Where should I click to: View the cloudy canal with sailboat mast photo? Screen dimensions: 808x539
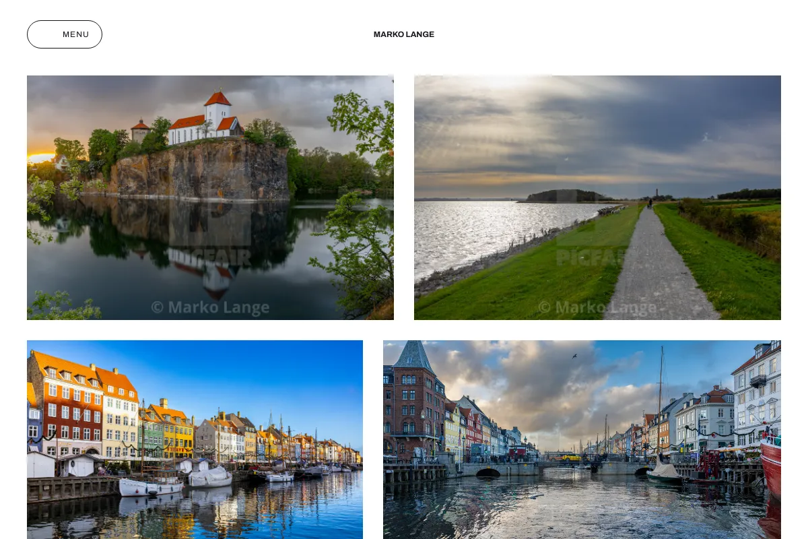click(x=582, y=439)
